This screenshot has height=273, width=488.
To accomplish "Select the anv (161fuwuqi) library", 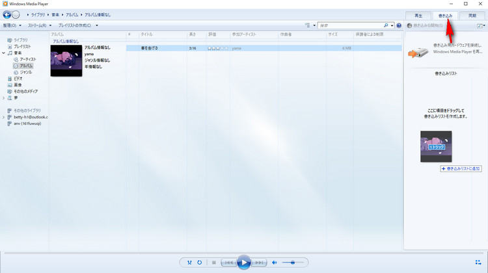I will click(27, 123).
